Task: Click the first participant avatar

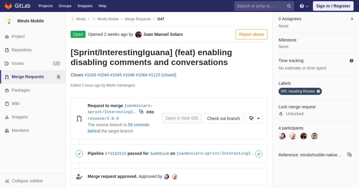Action: (x=282, y=136)
